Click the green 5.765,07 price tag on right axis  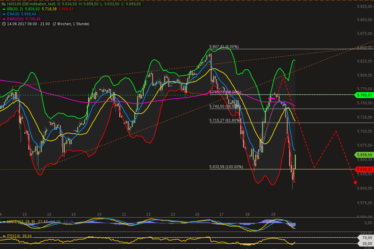(x=365, y=95)
